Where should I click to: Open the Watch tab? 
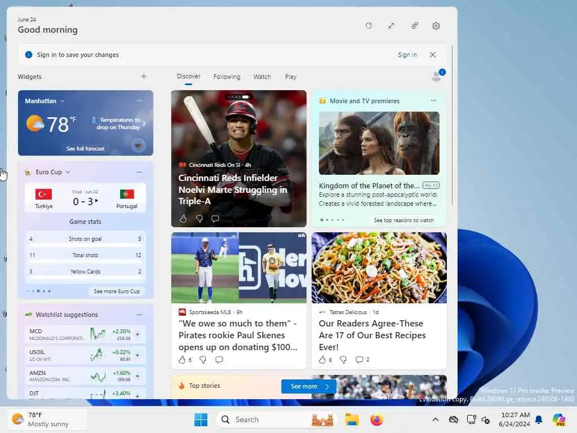pyautogui.click(x=262, y=77)
